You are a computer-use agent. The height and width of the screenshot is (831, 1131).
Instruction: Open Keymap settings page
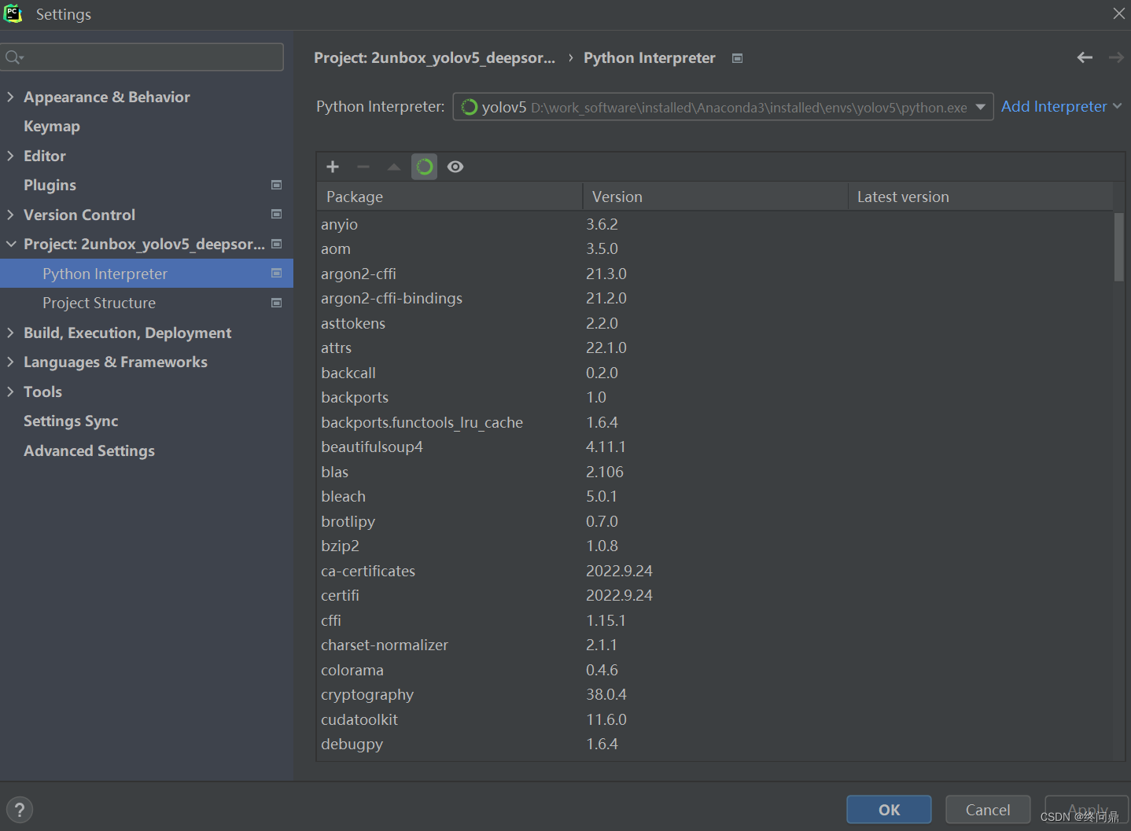pyautogui.click(x=52, y=127)
